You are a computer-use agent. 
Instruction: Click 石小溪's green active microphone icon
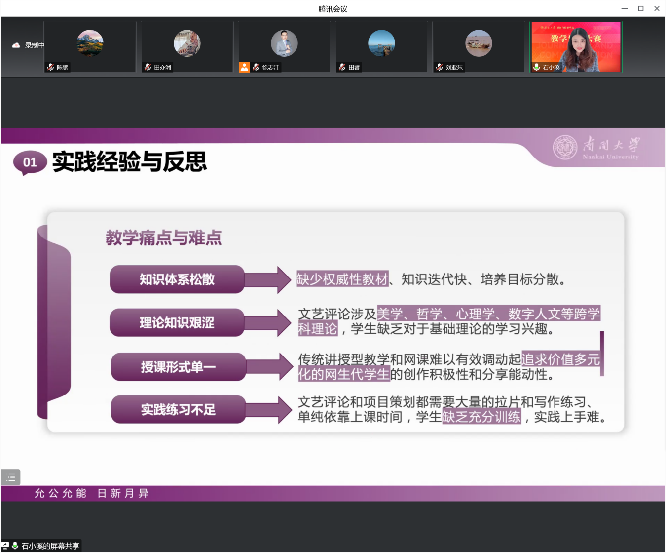point(536,67)
